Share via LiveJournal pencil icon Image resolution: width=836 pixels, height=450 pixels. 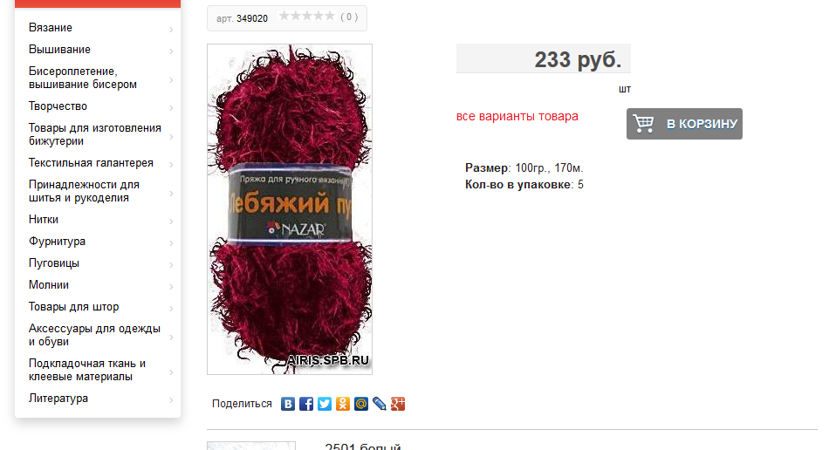tap(379, 404)
